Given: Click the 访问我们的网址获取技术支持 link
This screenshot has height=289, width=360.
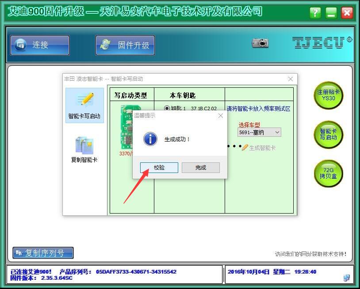Looking at the screenshot, I should pos(310,254).
